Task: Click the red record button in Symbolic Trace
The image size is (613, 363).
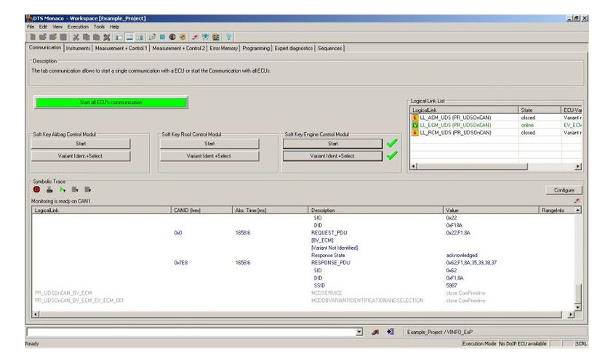Action: tap(37, 189)
